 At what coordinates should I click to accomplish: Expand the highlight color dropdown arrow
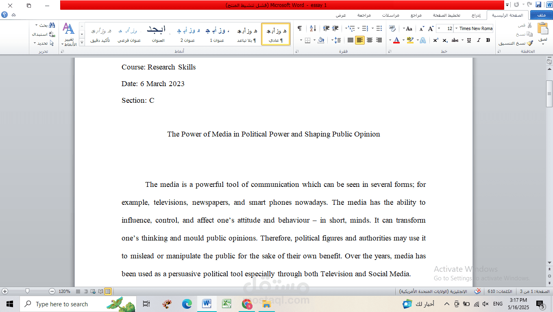click(403, 40)
